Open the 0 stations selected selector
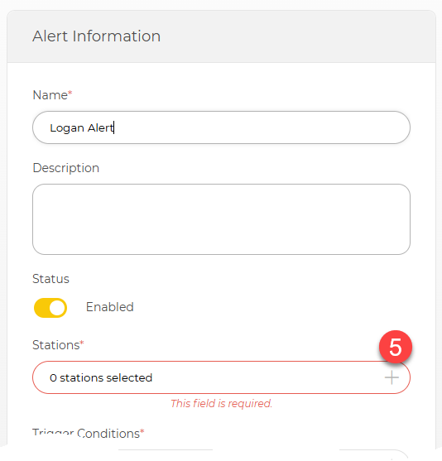Viewport: 442px width, 461px height. point(221,377)
